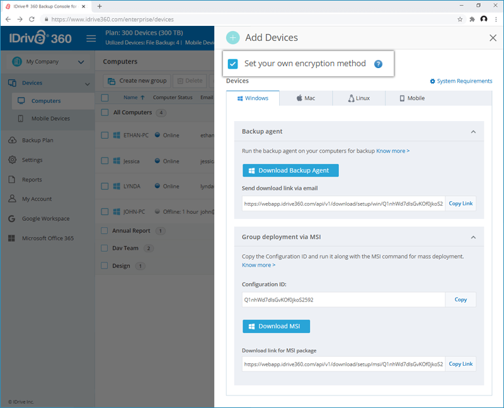Copy the MSI package download link
Image resolution: width=504 pixels, height=408 pixels.
coord(461,364)
